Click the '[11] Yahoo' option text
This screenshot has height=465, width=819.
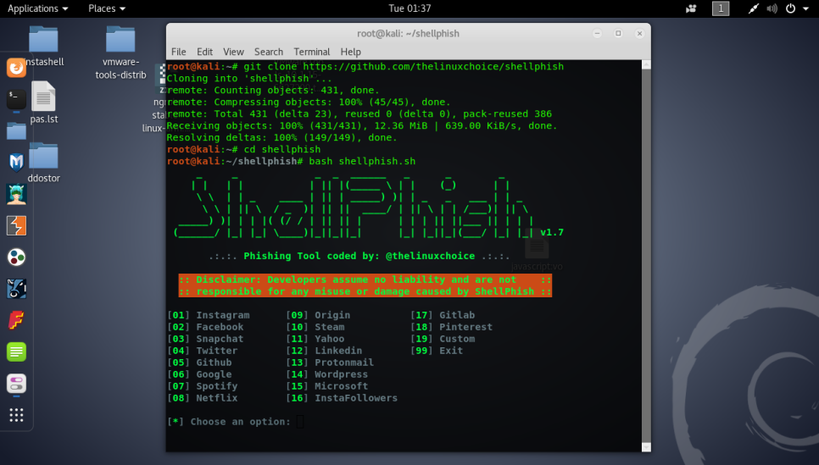315,339
